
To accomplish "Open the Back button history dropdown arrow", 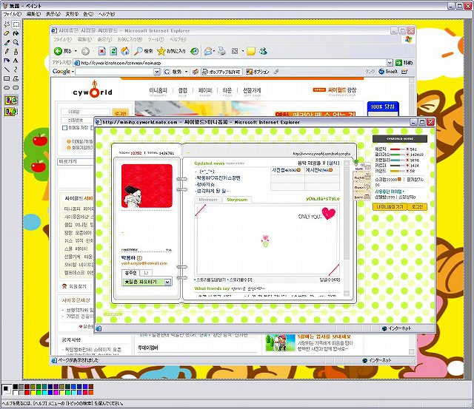I will tap(76, 51).
